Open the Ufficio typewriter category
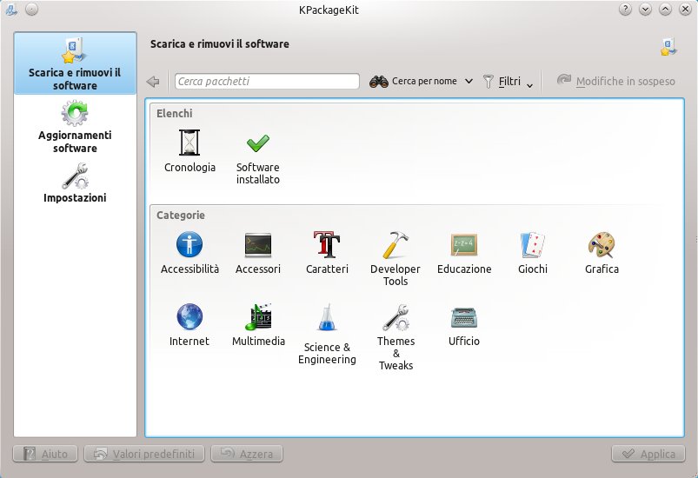698x478 pixels. [x=464, y=317]
